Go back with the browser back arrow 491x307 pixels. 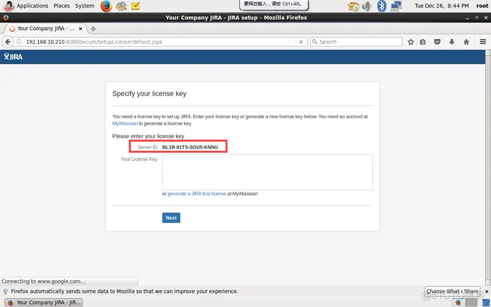(8, 42)
